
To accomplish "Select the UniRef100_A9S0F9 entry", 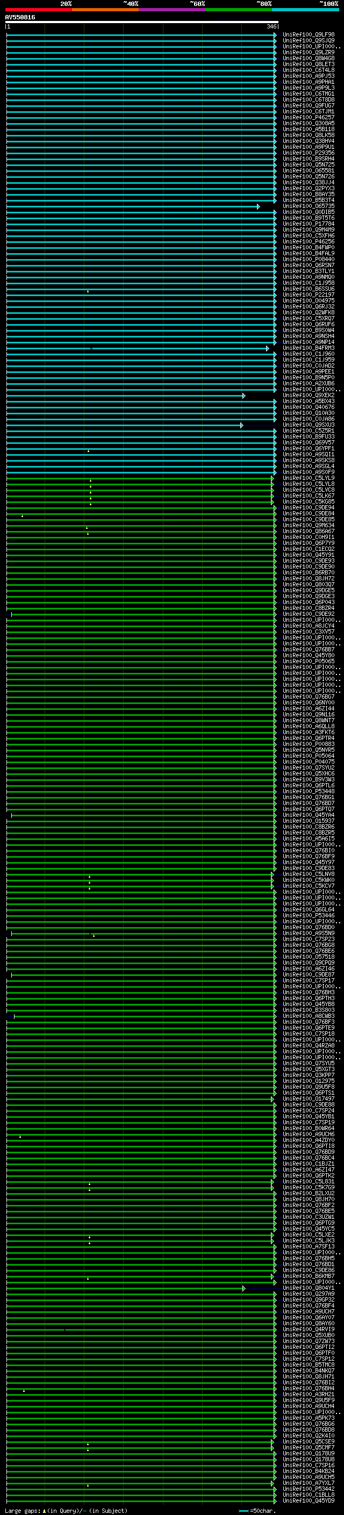I will 309,472.
